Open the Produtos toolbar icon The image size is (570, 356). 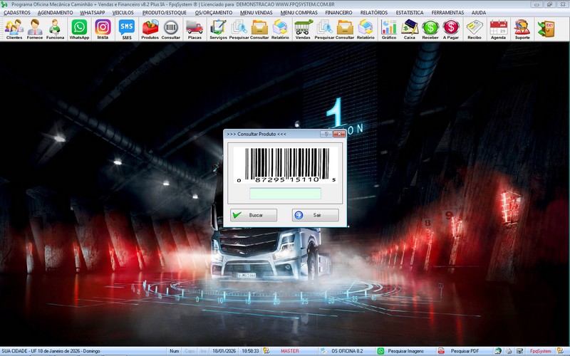(x=150, y=28)
